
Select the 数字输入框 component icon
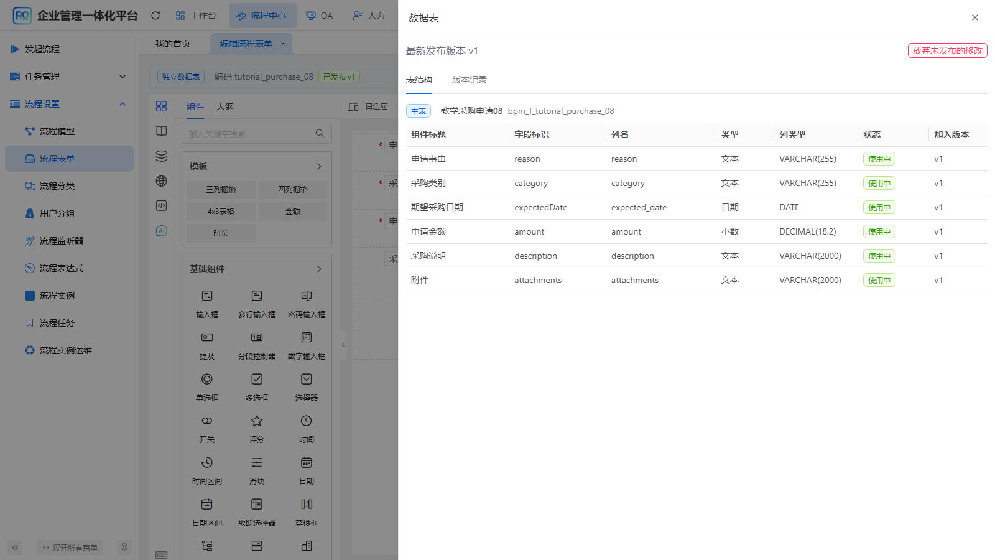tap(307, 337)
